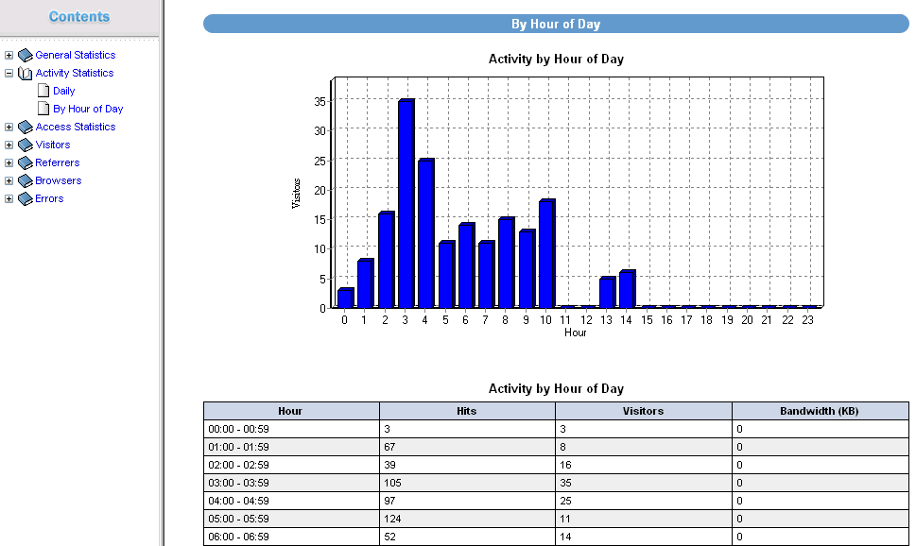
Task: Click the hits value 97
Action: (389, 501)
